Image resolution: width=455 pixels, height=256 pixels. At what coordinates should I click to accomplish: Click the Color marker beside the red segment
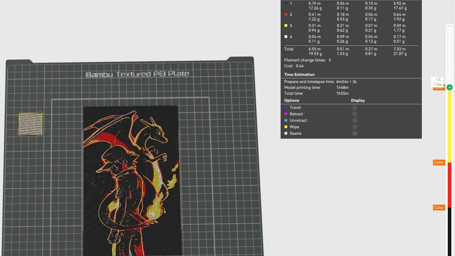(439, 162)
